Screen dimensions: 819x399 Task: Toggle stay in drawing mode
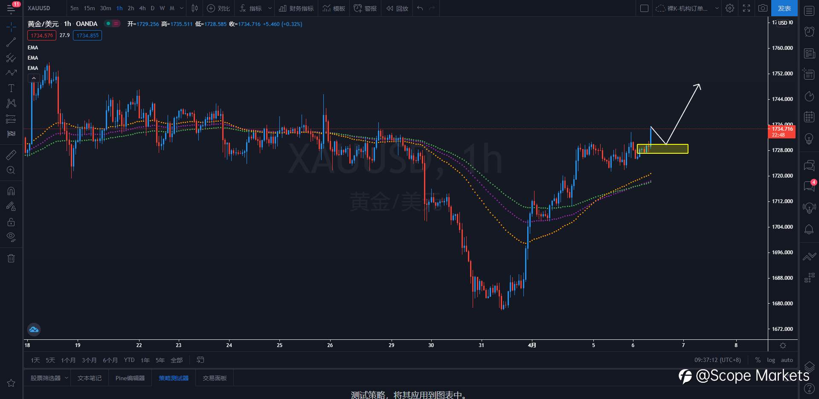coord(11,207)
